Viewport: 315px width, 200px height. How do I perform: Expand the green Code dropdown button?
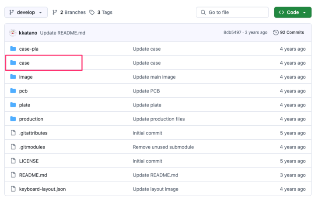click(x=292, y=12)
